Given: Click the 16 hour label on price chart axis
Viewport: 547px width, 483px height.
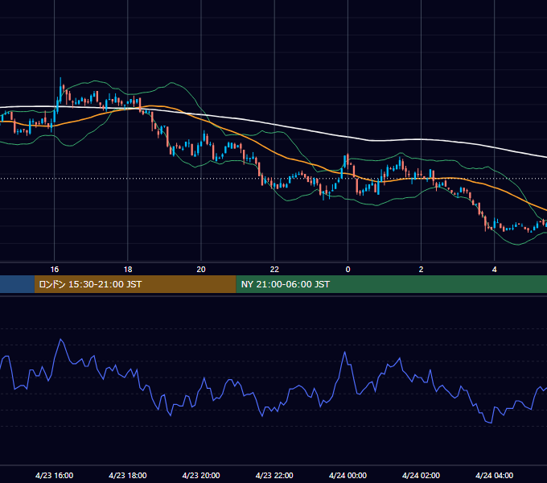Looking at the screenshot, I should [55, 270].
